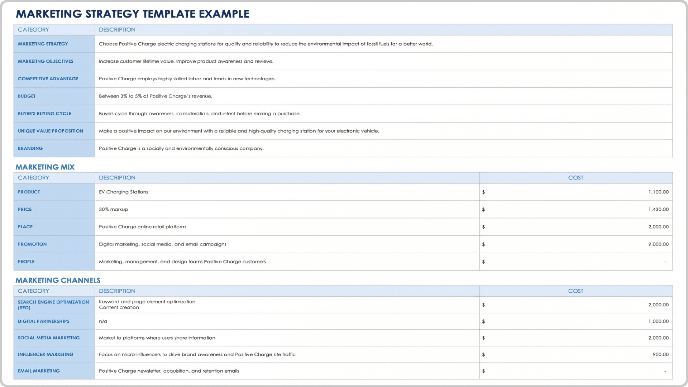Viewport: 688px width, 387px height.
Task: Select the 1,100.00 cost value
Action: pyautogui.click(x=658, y=192)
